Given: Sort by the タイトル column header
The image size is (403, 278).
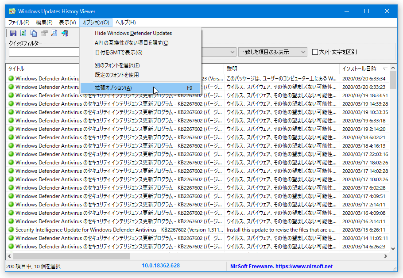Looking at the screenshot, I should pyautogui.click(x=16, y=69).
